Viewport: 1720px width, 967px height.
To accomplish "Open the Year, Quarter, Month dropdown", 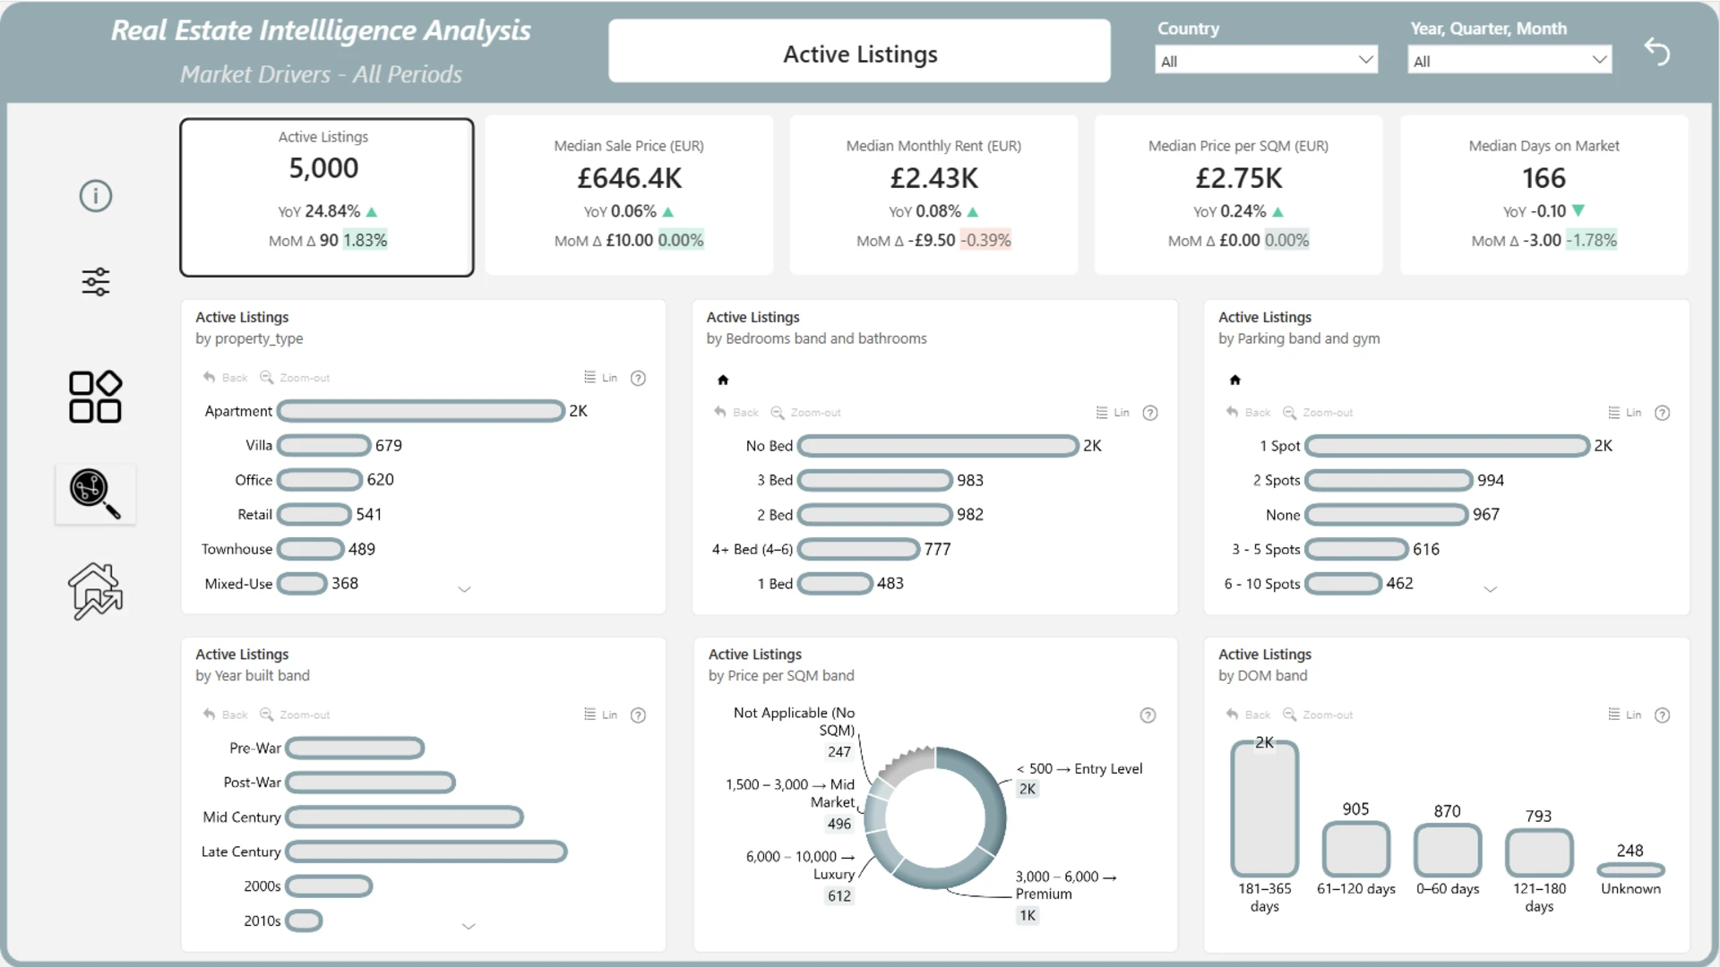I will (1509, 61).
